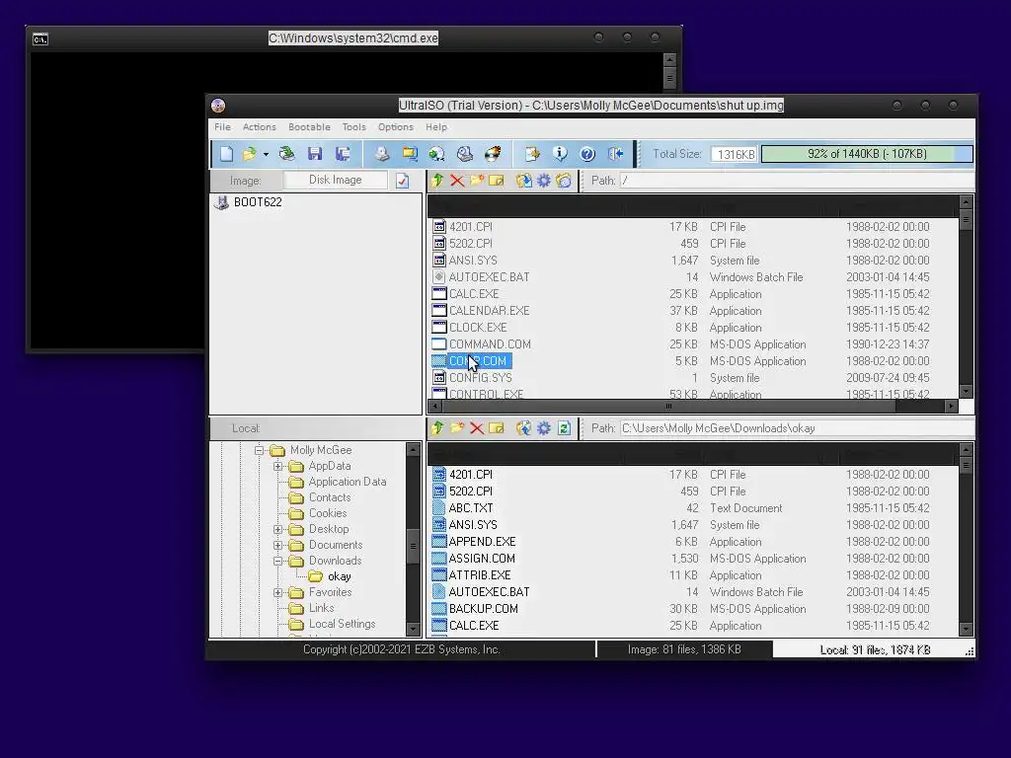Open the Help menu

(435, 127)
